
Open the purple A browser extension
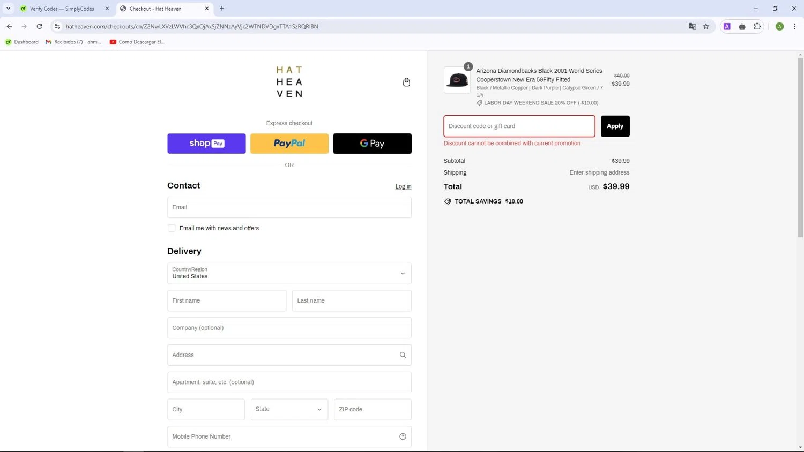coord(727,26)
